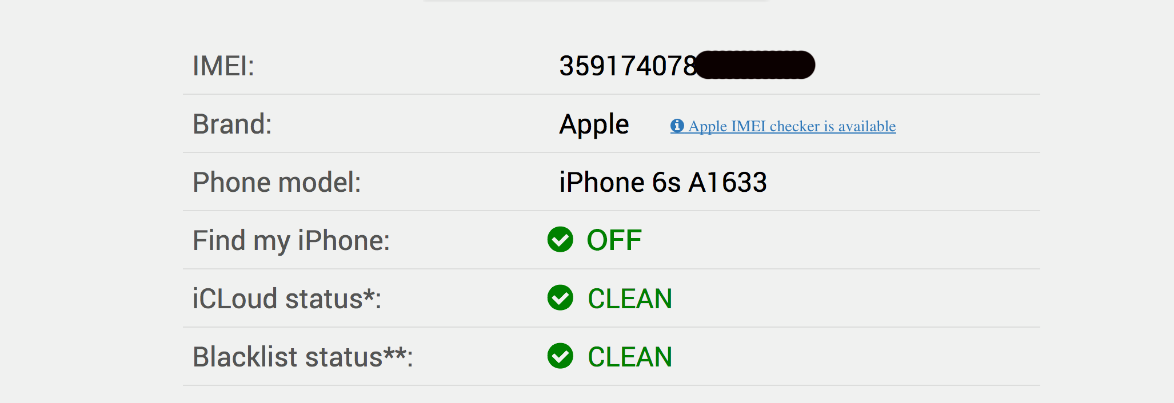Image resolution: width=1174 pixels, height=403 pixels.
Task: Click the blacked-out part of the IMEI
Action: (x=756, y=65)
